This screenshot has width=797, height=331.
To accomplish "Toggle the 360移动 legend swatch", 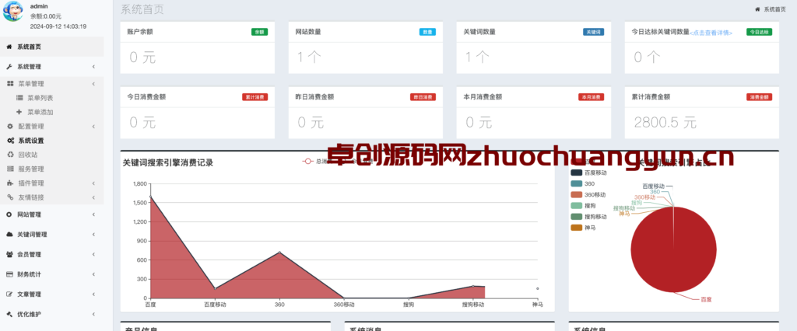I will coord(577,194).
